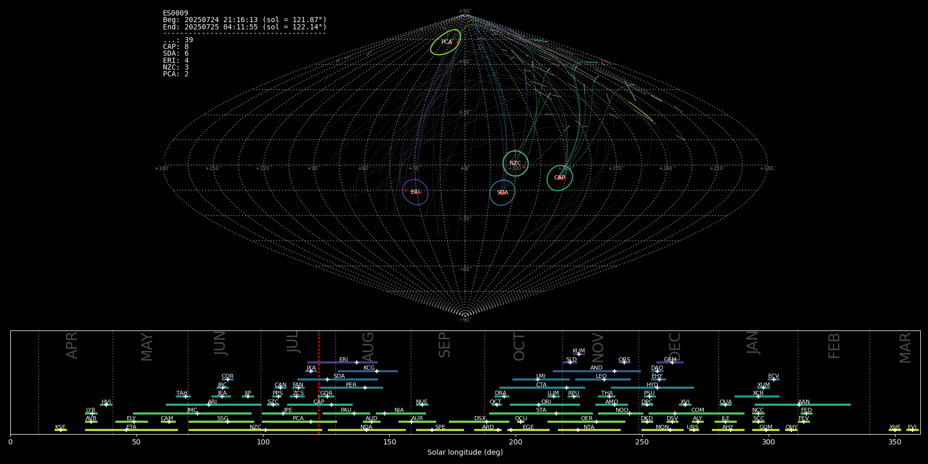
Task: Click the HYD shower label on the timeline
Action: pos(652,385)
